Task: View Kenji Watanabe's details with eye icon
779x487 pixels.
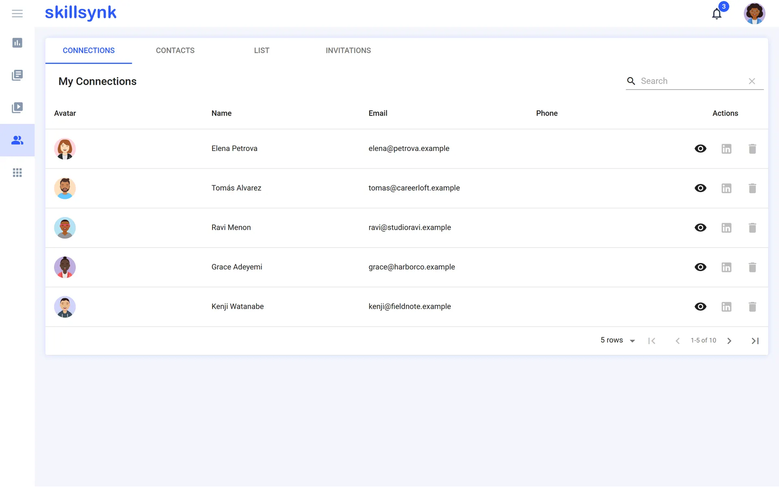Action: (x=700, y=306)
